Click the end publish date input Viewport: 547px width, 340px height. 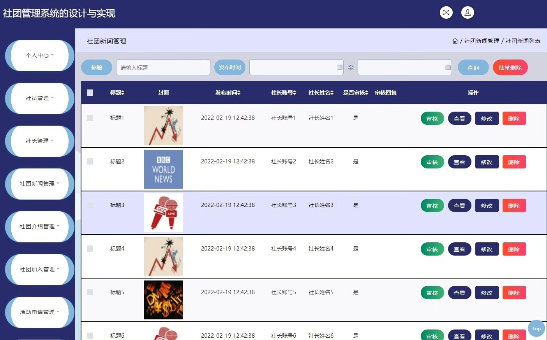point(405,67)
